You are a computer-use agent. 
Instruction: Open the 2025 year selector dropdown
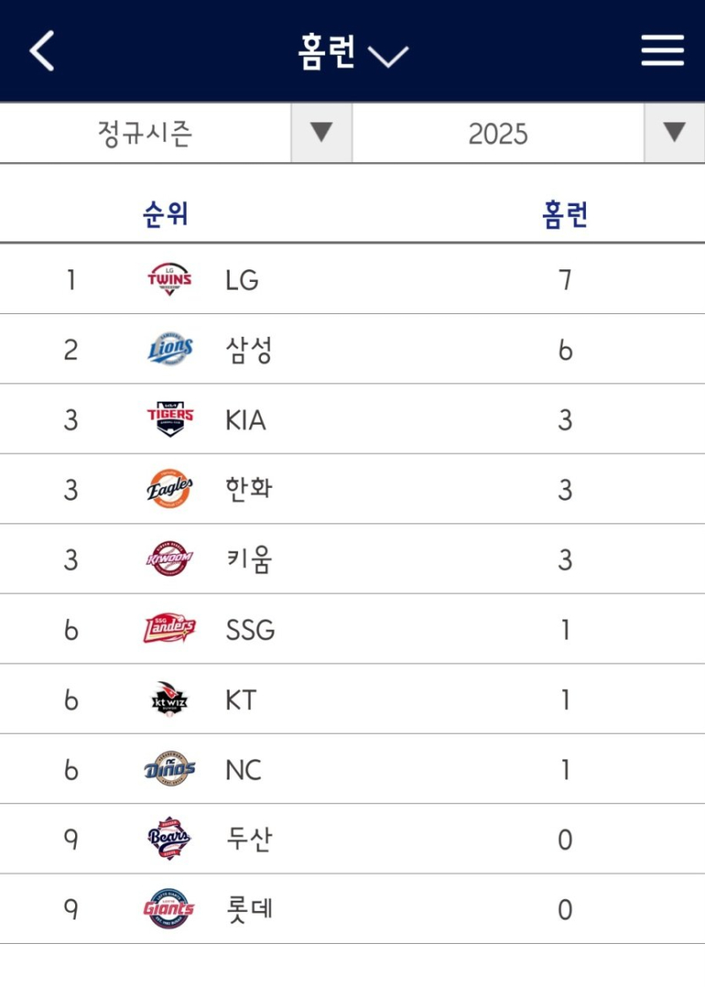pos(507,133)
